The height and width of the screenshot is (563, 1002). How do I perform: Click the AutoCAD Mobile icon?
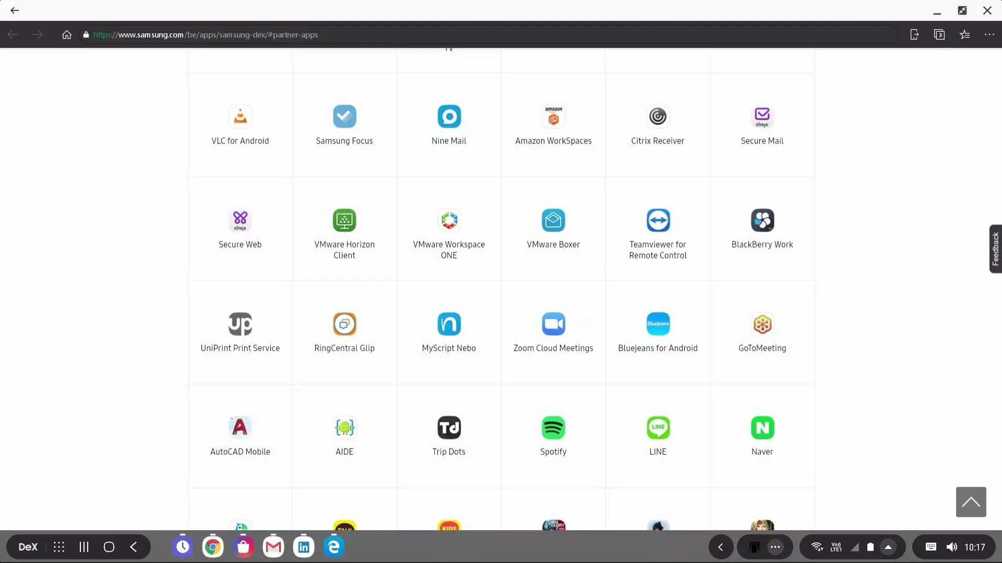[240, 427]
